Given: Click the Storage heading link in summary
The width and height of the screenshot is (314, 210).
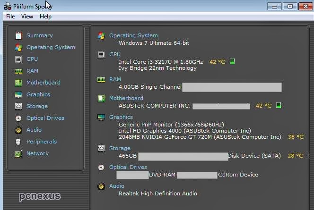Looking at the screenshot, I should pos(120,148).
